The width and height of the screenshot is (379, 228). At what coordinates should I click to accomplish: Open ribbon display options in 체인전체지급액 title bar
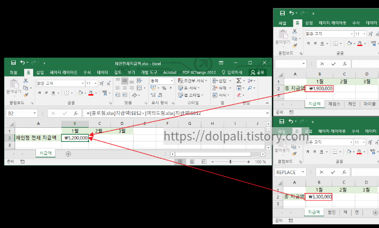point(221,63)
